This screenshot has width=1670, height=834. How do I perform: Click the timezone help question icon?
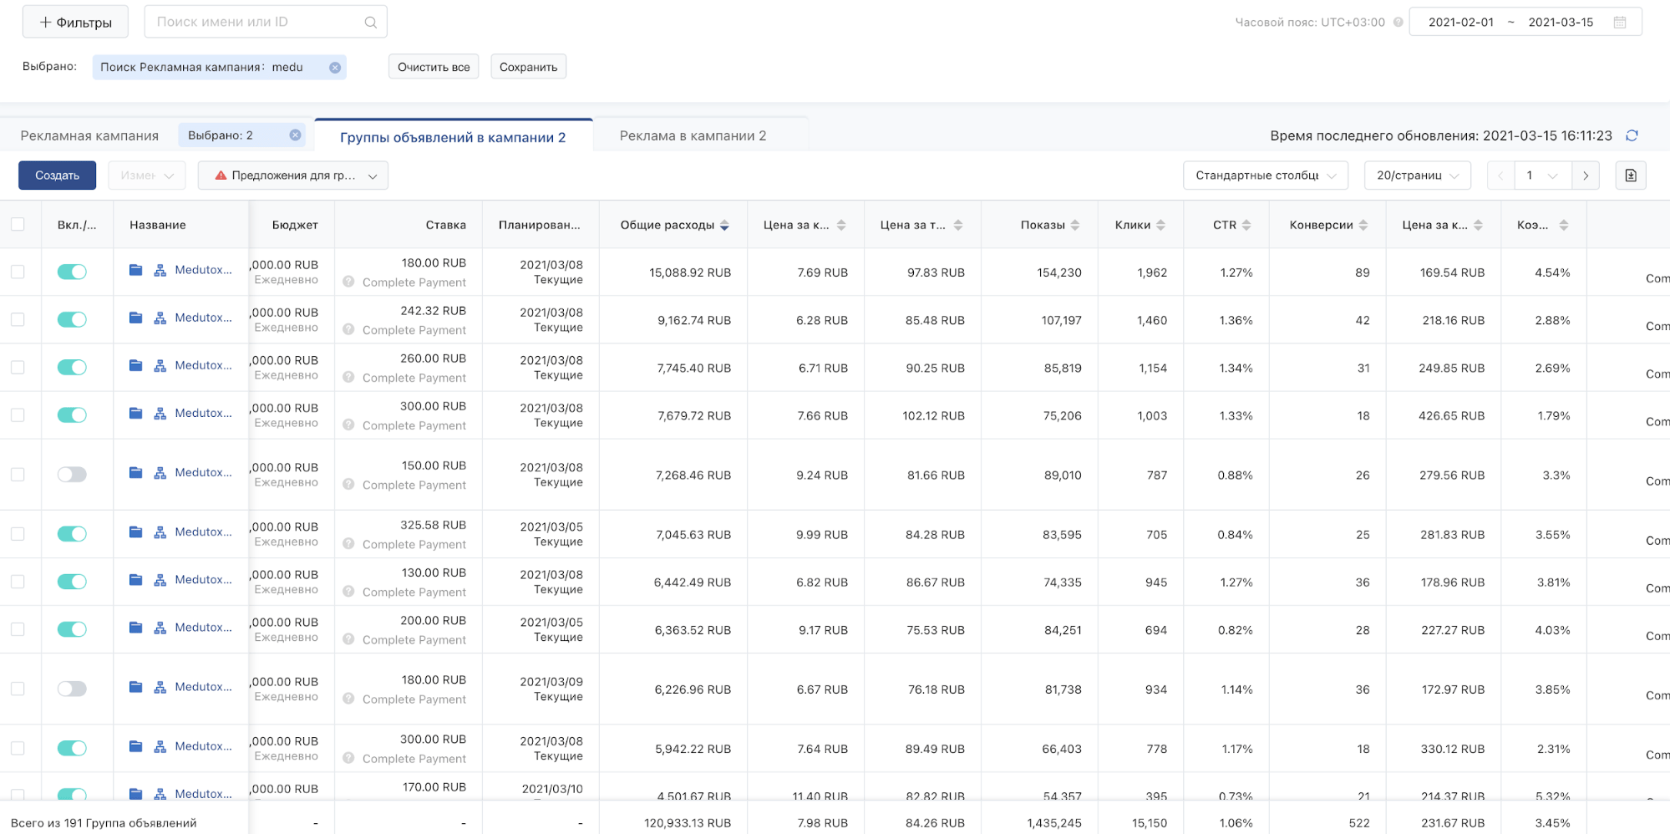point(1398,23)
